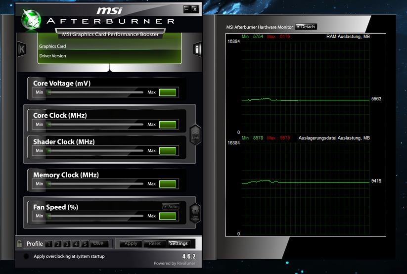The height and width of the screenshot is (274, 407).
Task: Click the Powered by RivaTuner text
Action: 175,263
